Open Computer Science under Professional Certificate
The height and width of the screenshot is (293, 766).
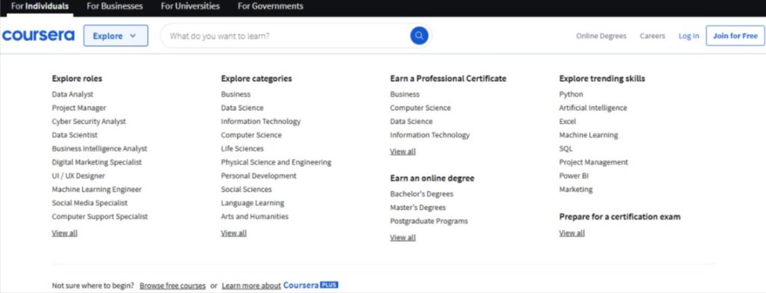click(x=420, y=108)
